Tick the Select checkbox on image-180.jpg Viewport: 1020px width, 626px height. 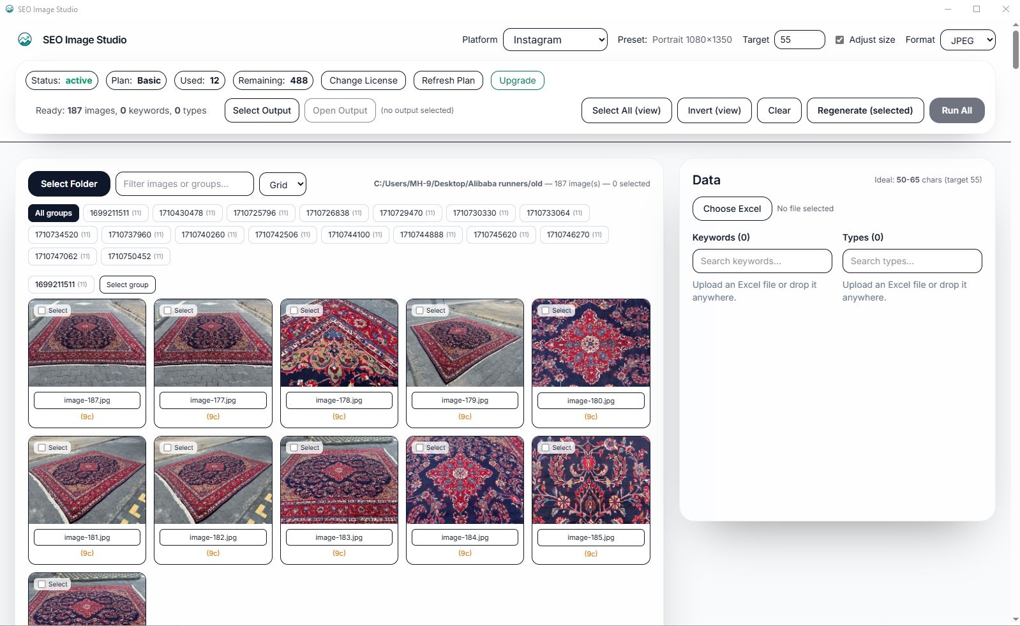click(x=546, y=311)
